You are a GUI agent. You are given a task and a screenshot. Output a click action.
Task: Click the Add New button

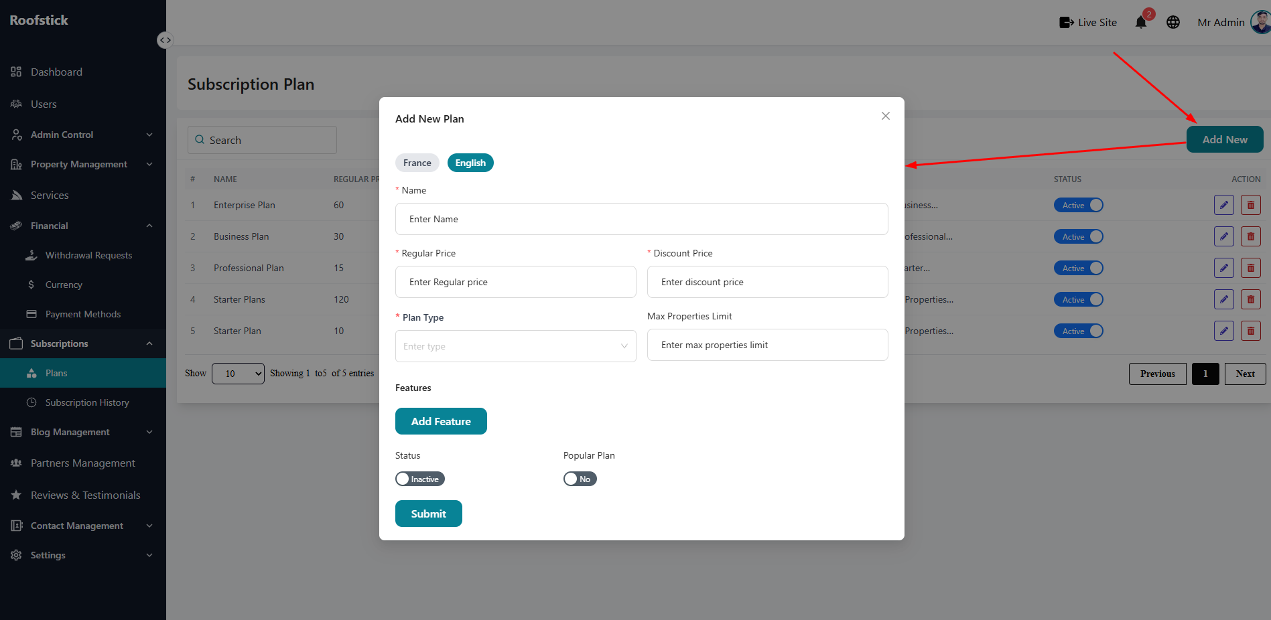[x=1225, y=139]
